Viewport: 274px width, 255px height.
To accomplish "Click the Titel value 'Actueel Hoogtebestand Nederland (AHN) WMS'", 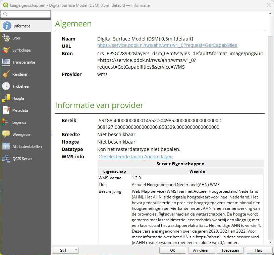I will [176, 184].
